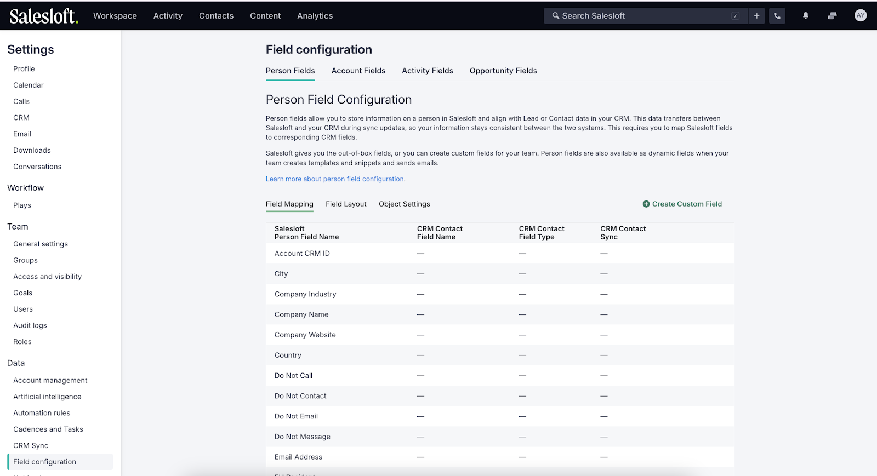The image size is (877, 476).
Task: Switch to the Opportunity Fields tab
Action: 503,71
